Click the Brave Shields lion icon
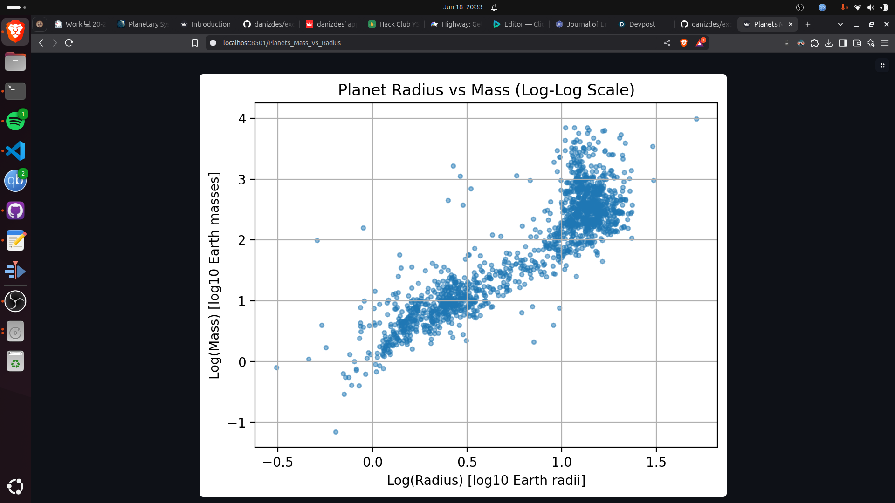The image size is (895, 503). 684,43
